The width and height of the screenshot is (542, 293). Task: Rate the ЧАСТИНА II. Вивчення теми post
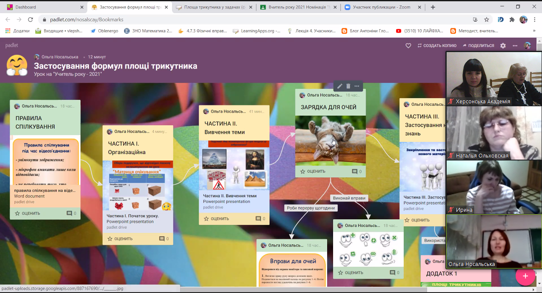click(x=217, y=219)
